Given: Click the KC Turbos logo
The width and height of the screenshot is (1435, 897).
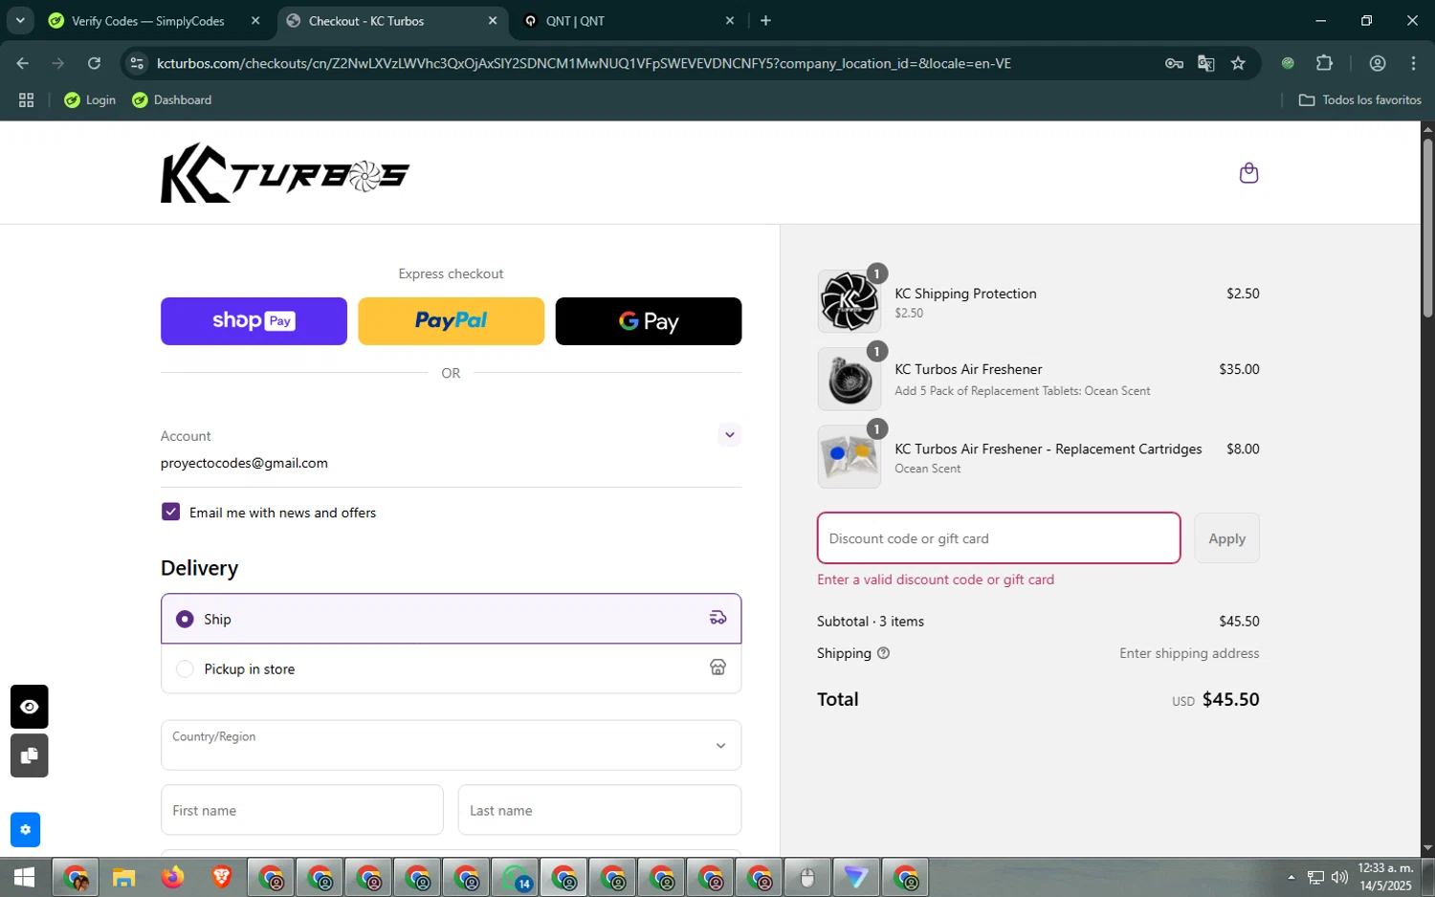Looking at the screenshot, I should pos(285,173).
